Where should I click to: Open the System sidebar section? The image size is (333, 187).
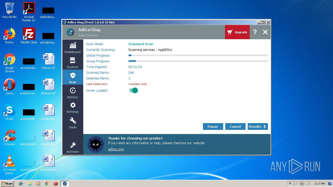point(73,63)
